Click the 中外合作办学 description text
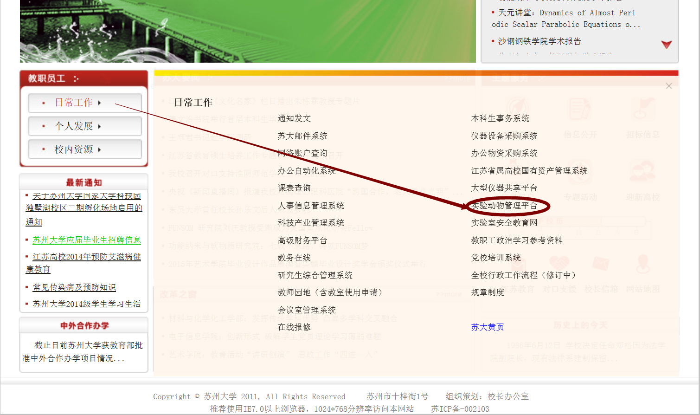 (83, 352)
